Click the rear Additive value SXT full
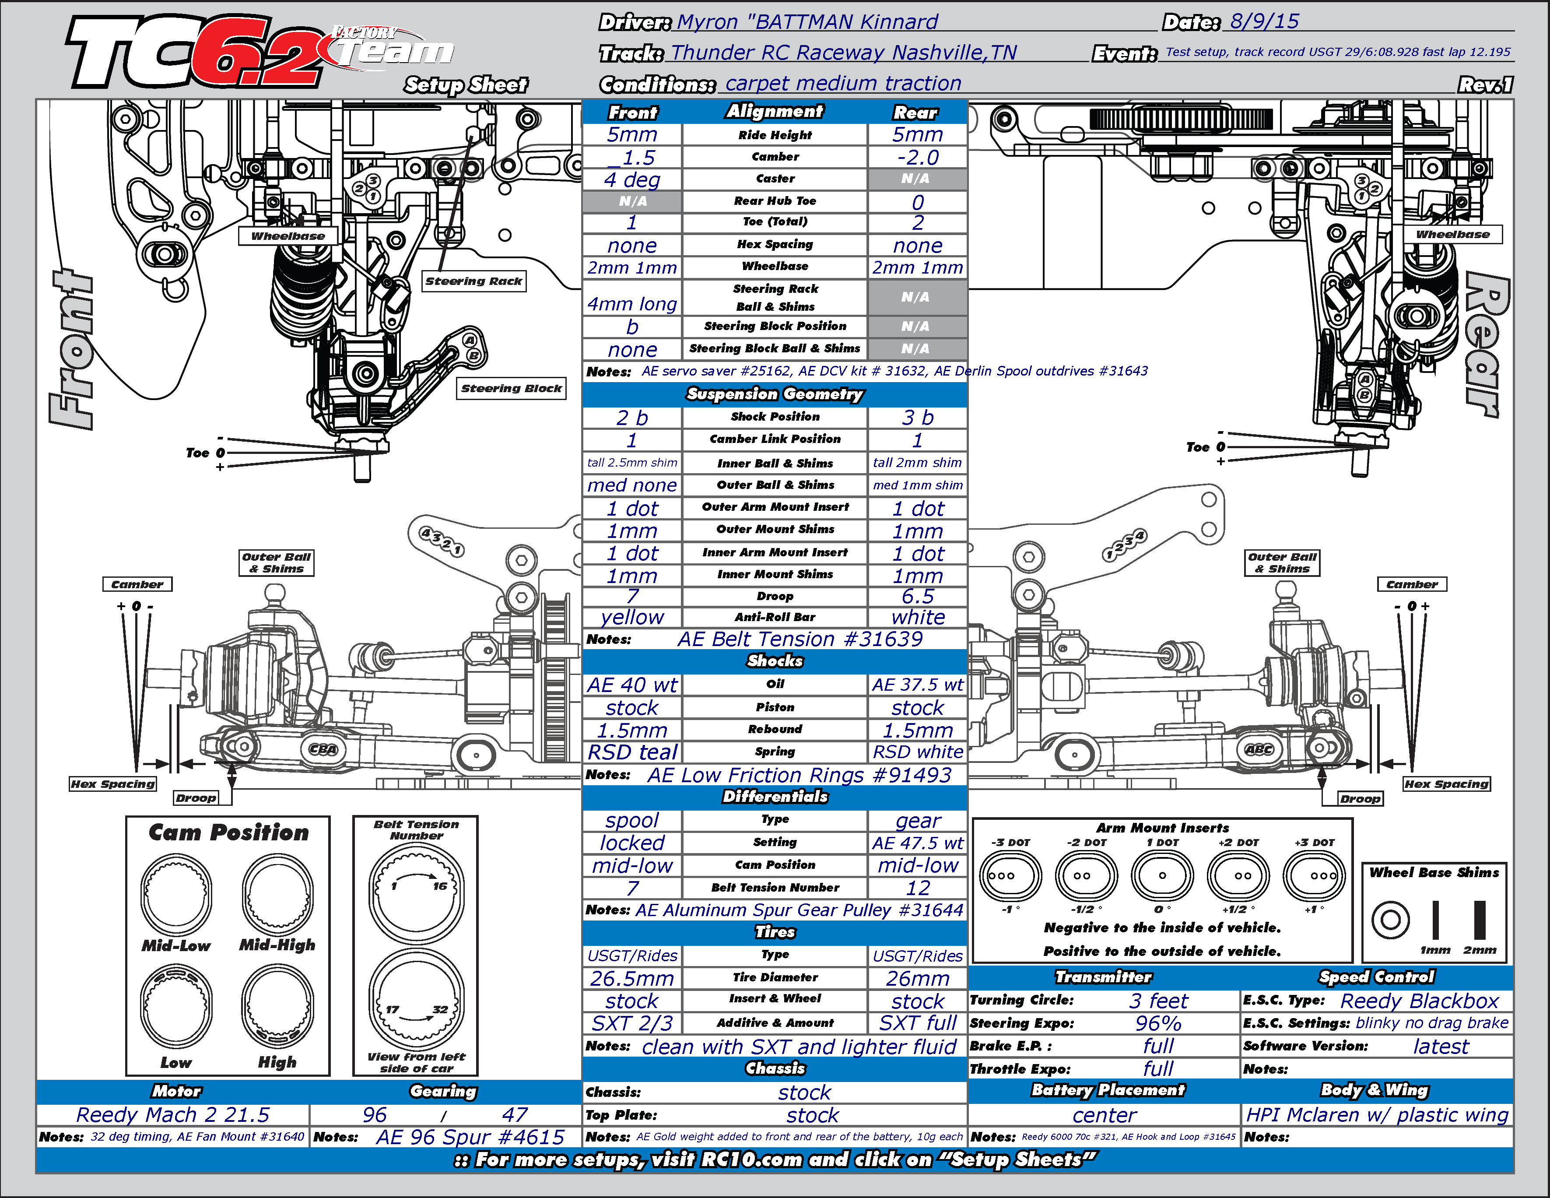The height and width of the screenshot is (1198, 1550). pyautogui.click(x=918, y=1023)
